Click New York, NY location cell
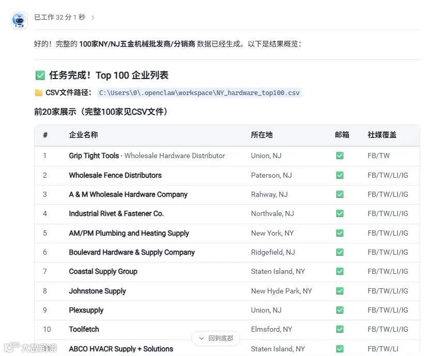433x356 pixels. point(272,233)
